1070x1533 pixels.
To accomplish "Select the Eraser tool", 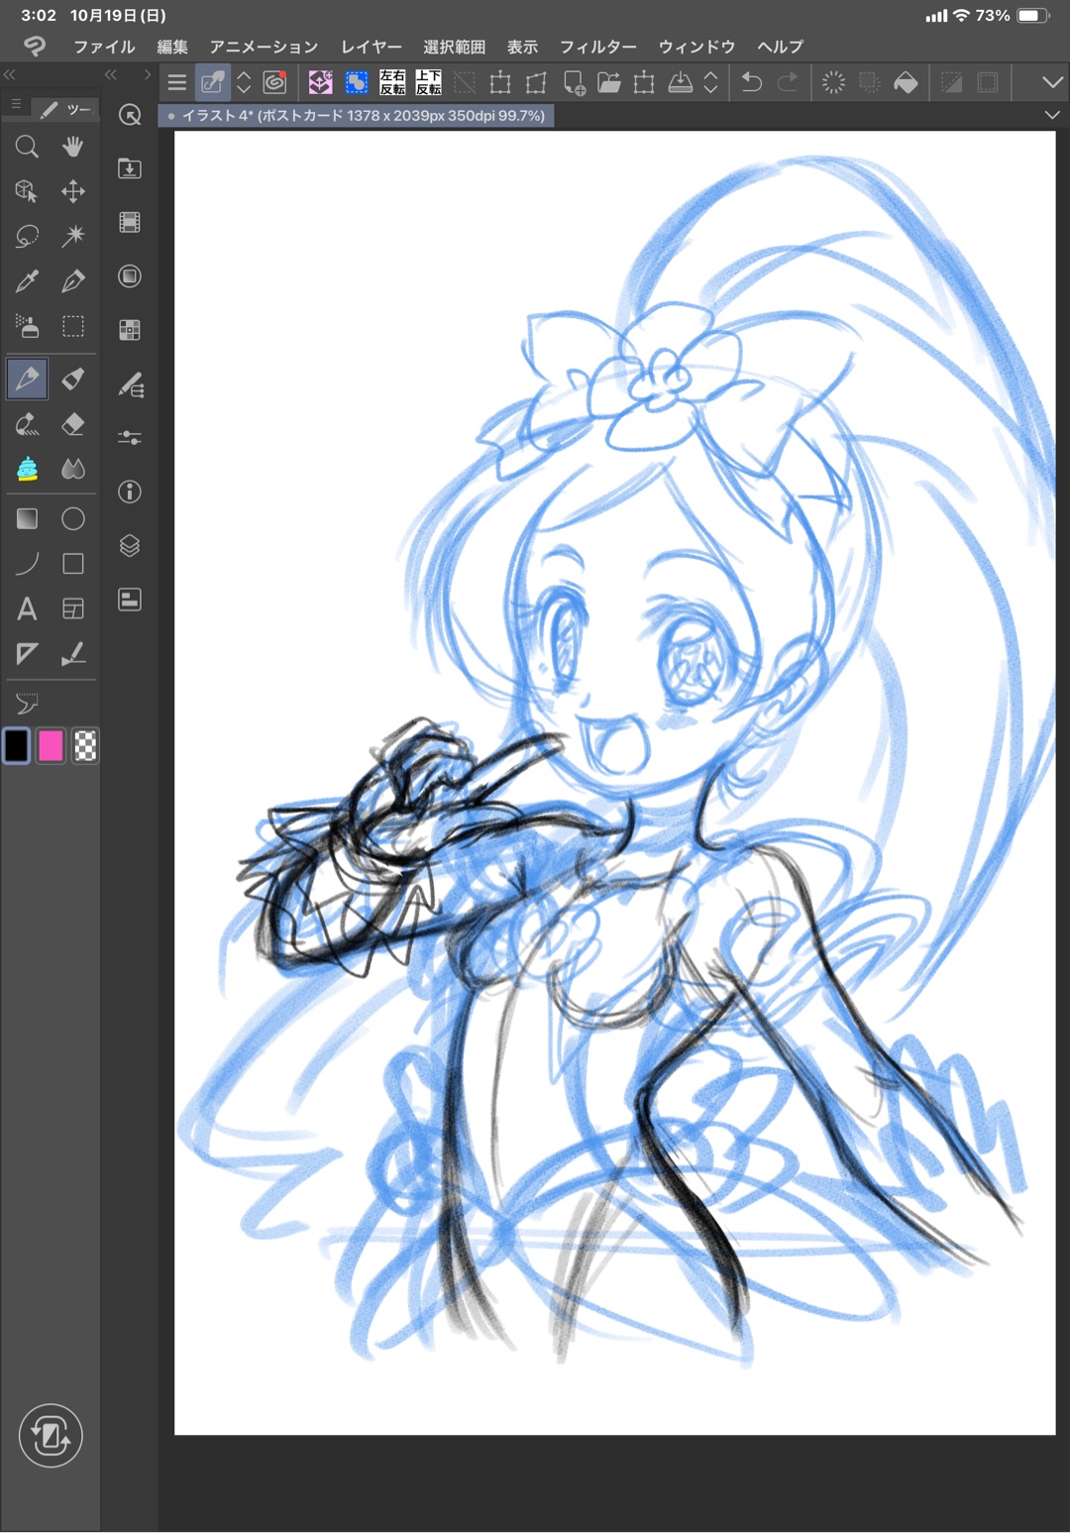I will [x=72, y=424].
